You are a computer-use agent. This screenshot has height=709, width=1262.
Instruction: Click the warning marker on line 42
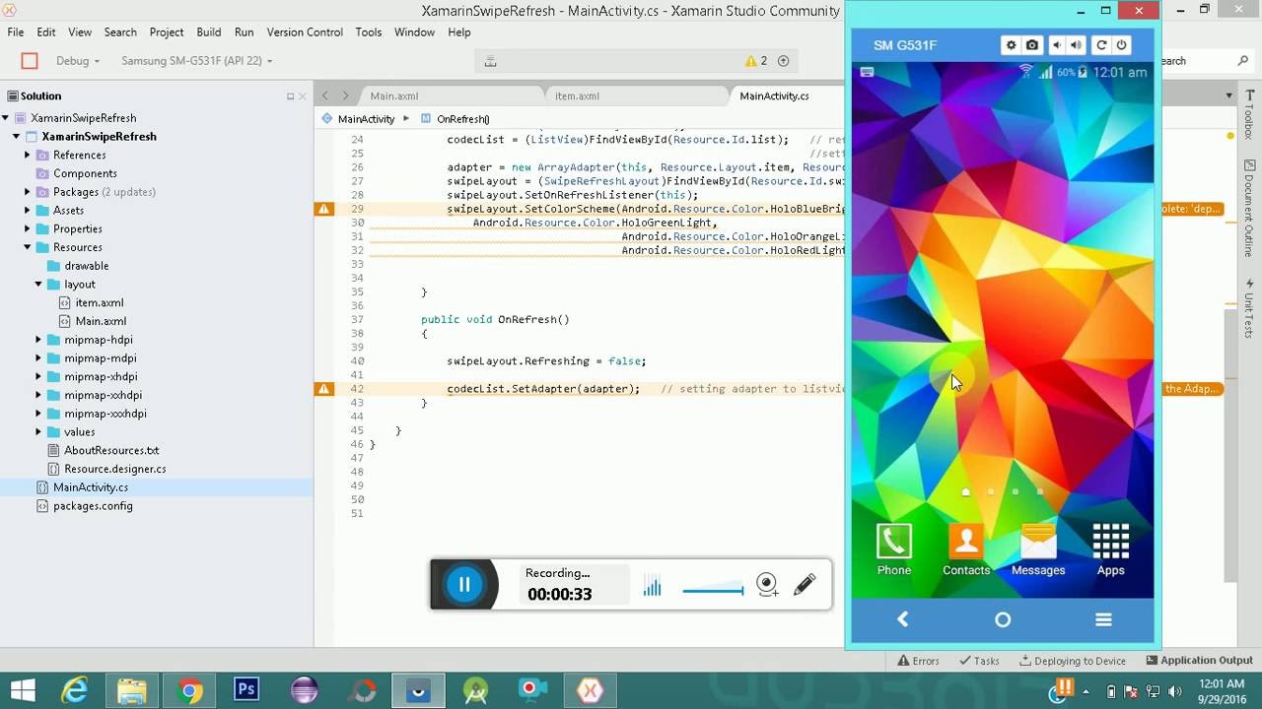323,389
